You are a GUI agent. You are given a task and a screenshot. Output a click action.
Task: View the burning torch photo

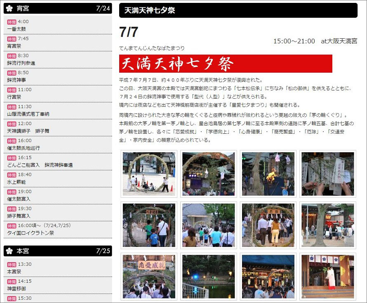point(268,174)
